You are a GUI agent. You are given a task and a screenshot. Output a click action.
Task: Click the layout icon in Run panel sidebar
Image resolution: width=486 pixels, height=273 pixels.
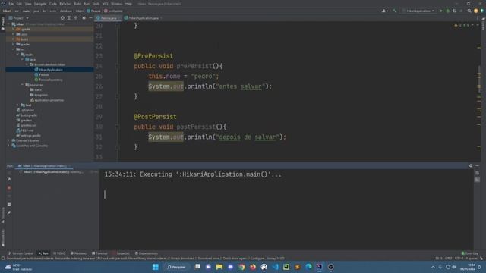click(9, 204)
